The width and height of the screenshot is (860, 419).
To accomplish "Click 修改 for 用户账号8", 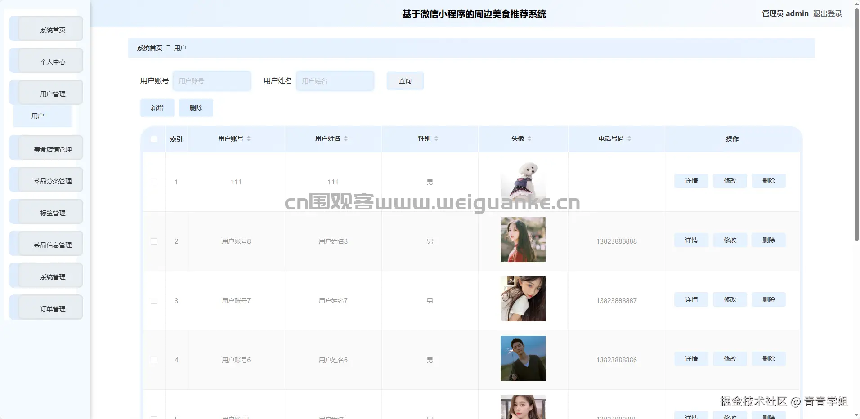I will pyautogui.click(x=730, y=240).
